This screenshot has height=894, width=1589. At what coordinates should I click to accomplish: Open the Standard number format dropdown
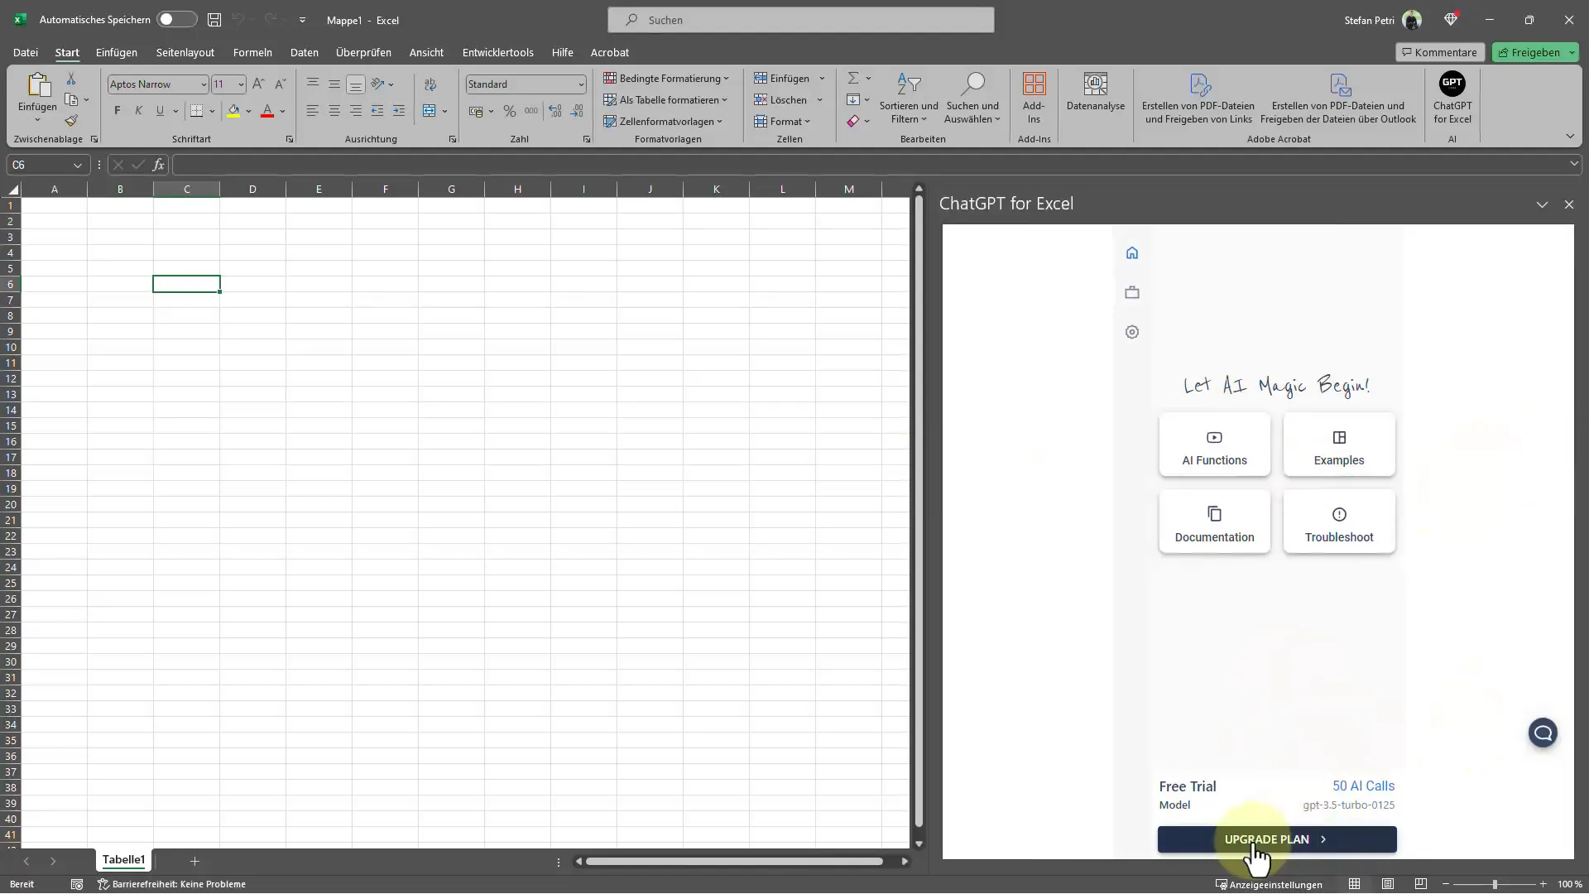coord(581,84)
